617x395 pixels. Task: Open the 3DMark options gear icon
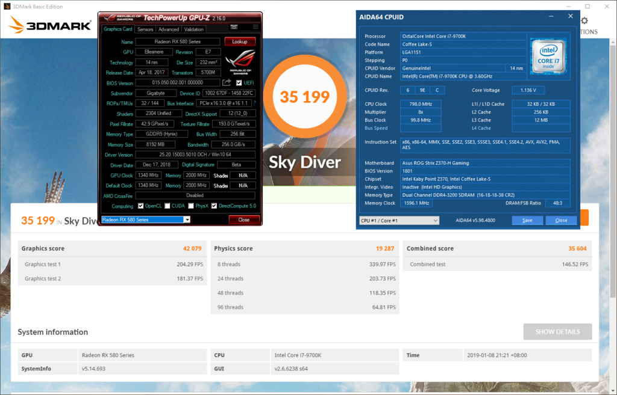tap(584, 20)
